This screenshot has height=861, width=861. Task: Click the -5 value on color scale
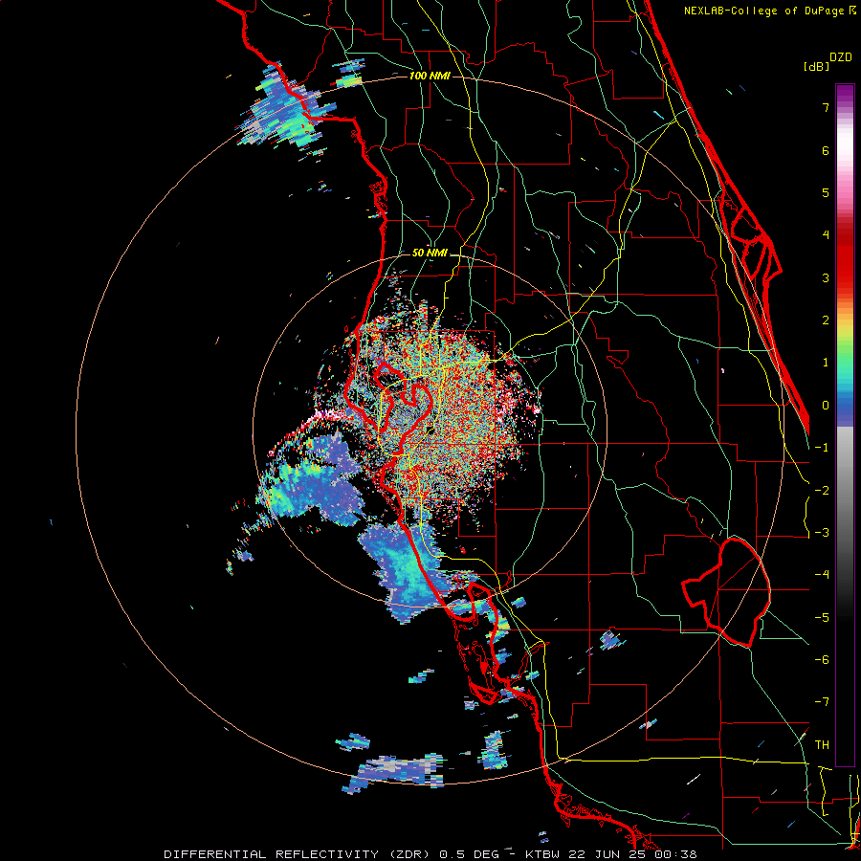click(822, 618)
